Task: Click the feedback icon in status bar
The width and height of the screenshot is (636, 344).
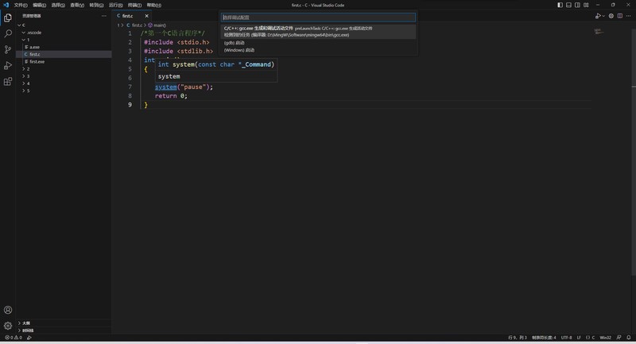Action: pos(619,338)
